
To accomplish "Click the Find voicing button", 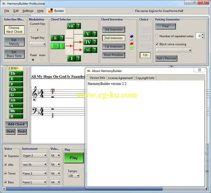I will [166, 26].
